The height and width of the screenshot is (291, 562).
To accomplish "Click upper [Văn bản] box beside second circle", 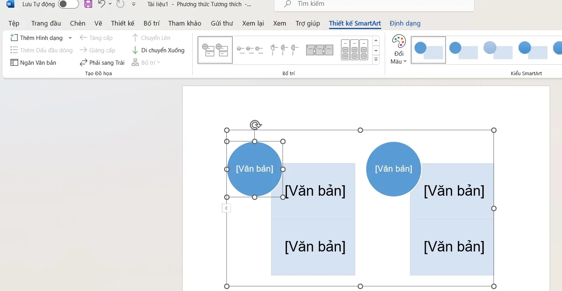I will click(x=454, y=191).
